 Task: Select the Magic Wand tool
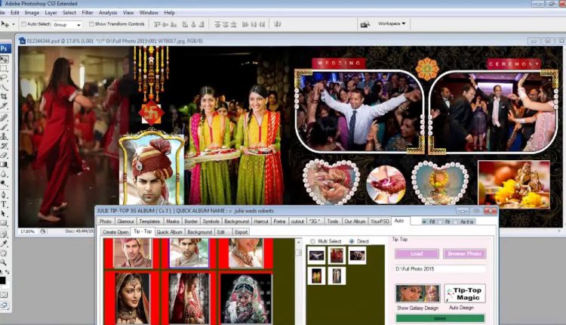click(x=4, y=87)
